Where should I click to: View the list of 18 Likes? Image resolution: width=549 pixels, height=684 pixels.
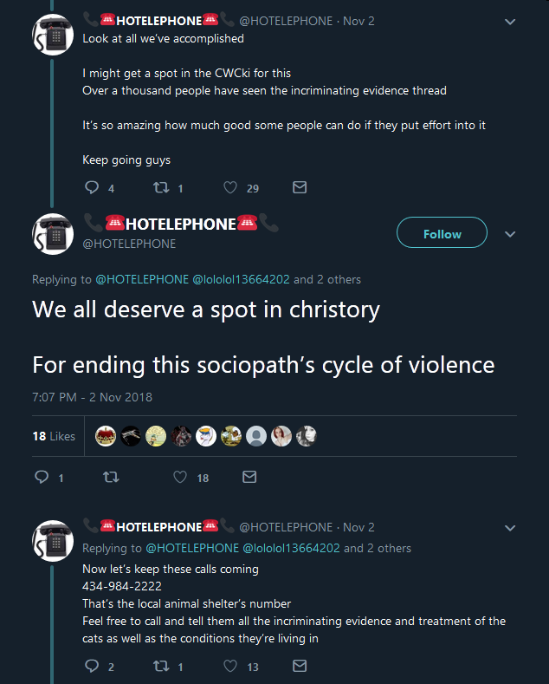[x=54, y=436]
